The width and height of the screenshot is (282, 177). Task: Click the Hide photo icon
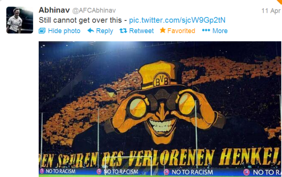pyautogui.click(x=42, y=31)
